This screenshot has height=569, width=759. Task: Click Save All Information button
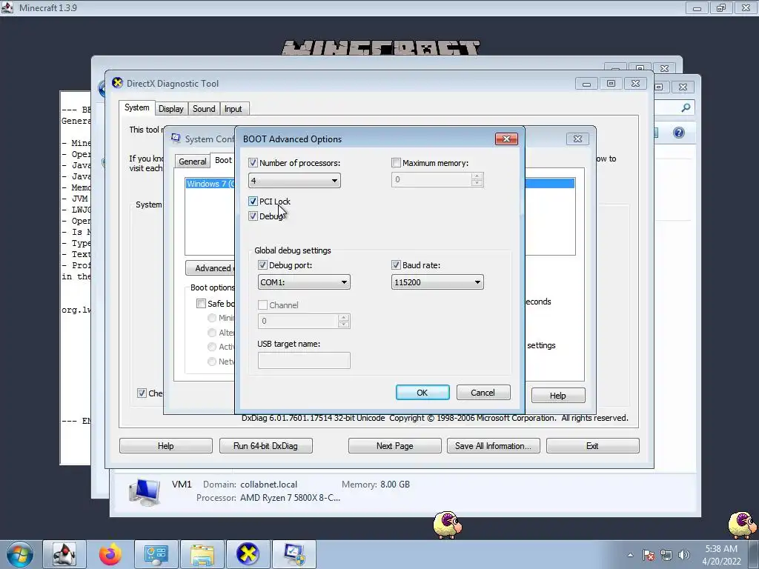coord(493,445)
